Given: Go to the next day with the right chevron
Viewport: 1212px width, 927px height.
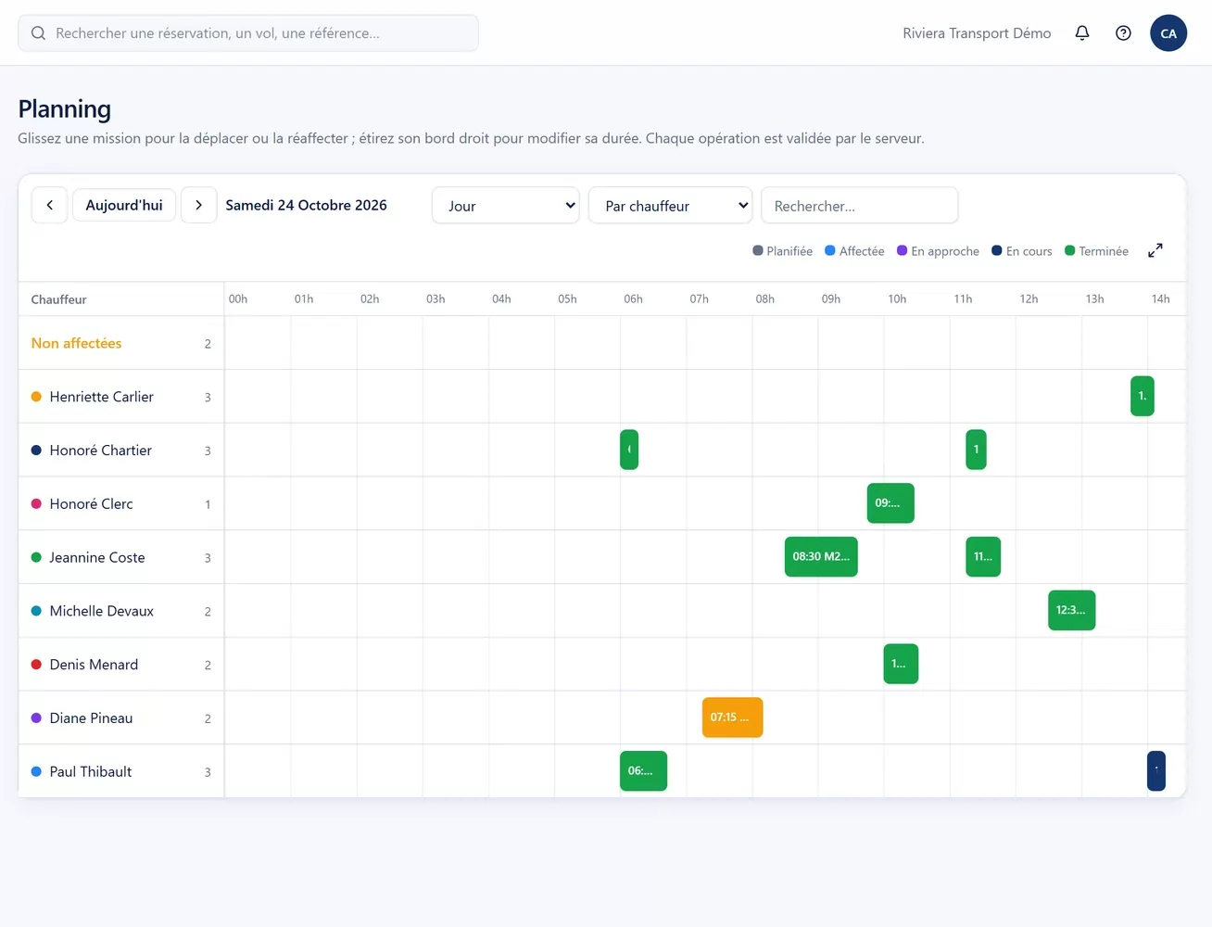Looking at the screenshot, I should pyautogui.click(x=198, y=205).
